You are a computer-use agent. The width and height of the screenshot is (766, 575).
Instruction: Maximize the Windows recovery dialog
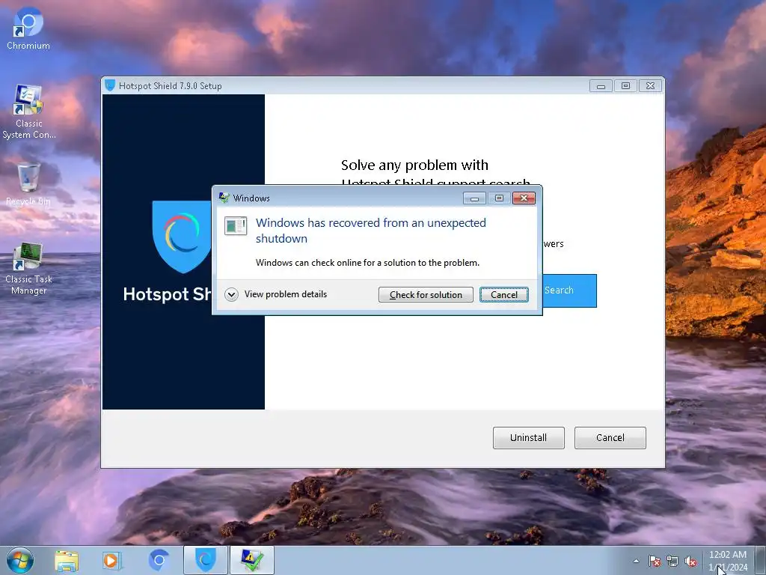pos(499,198)
